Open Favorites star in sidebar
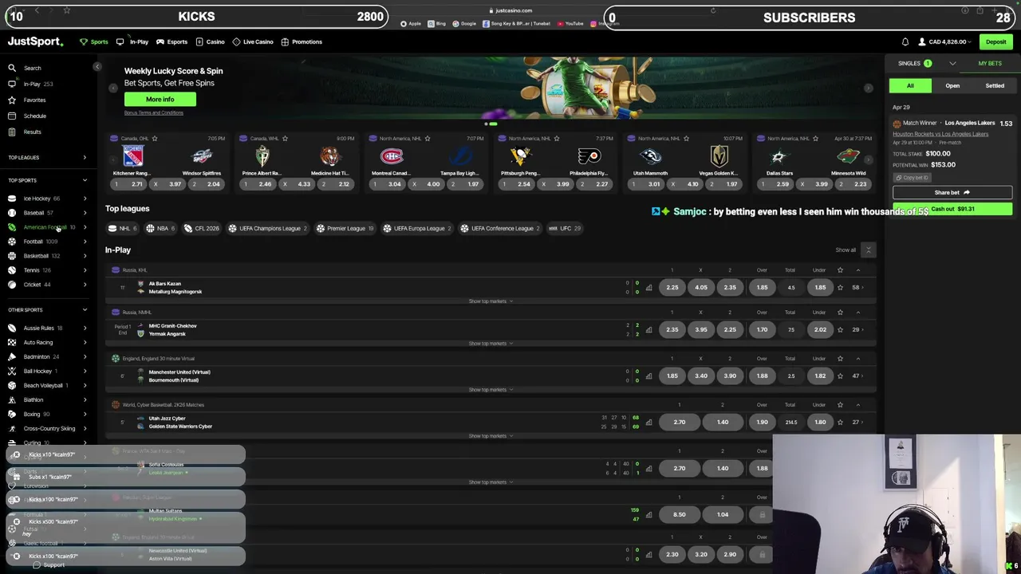 pos(12,100)
